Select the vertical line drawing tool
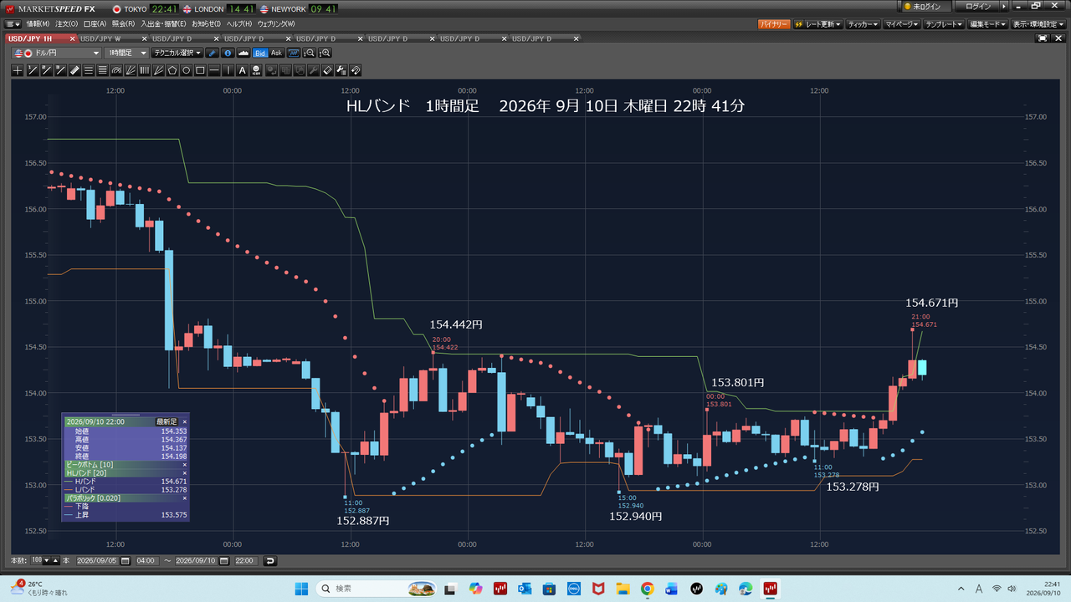 (x=228, y=70)
